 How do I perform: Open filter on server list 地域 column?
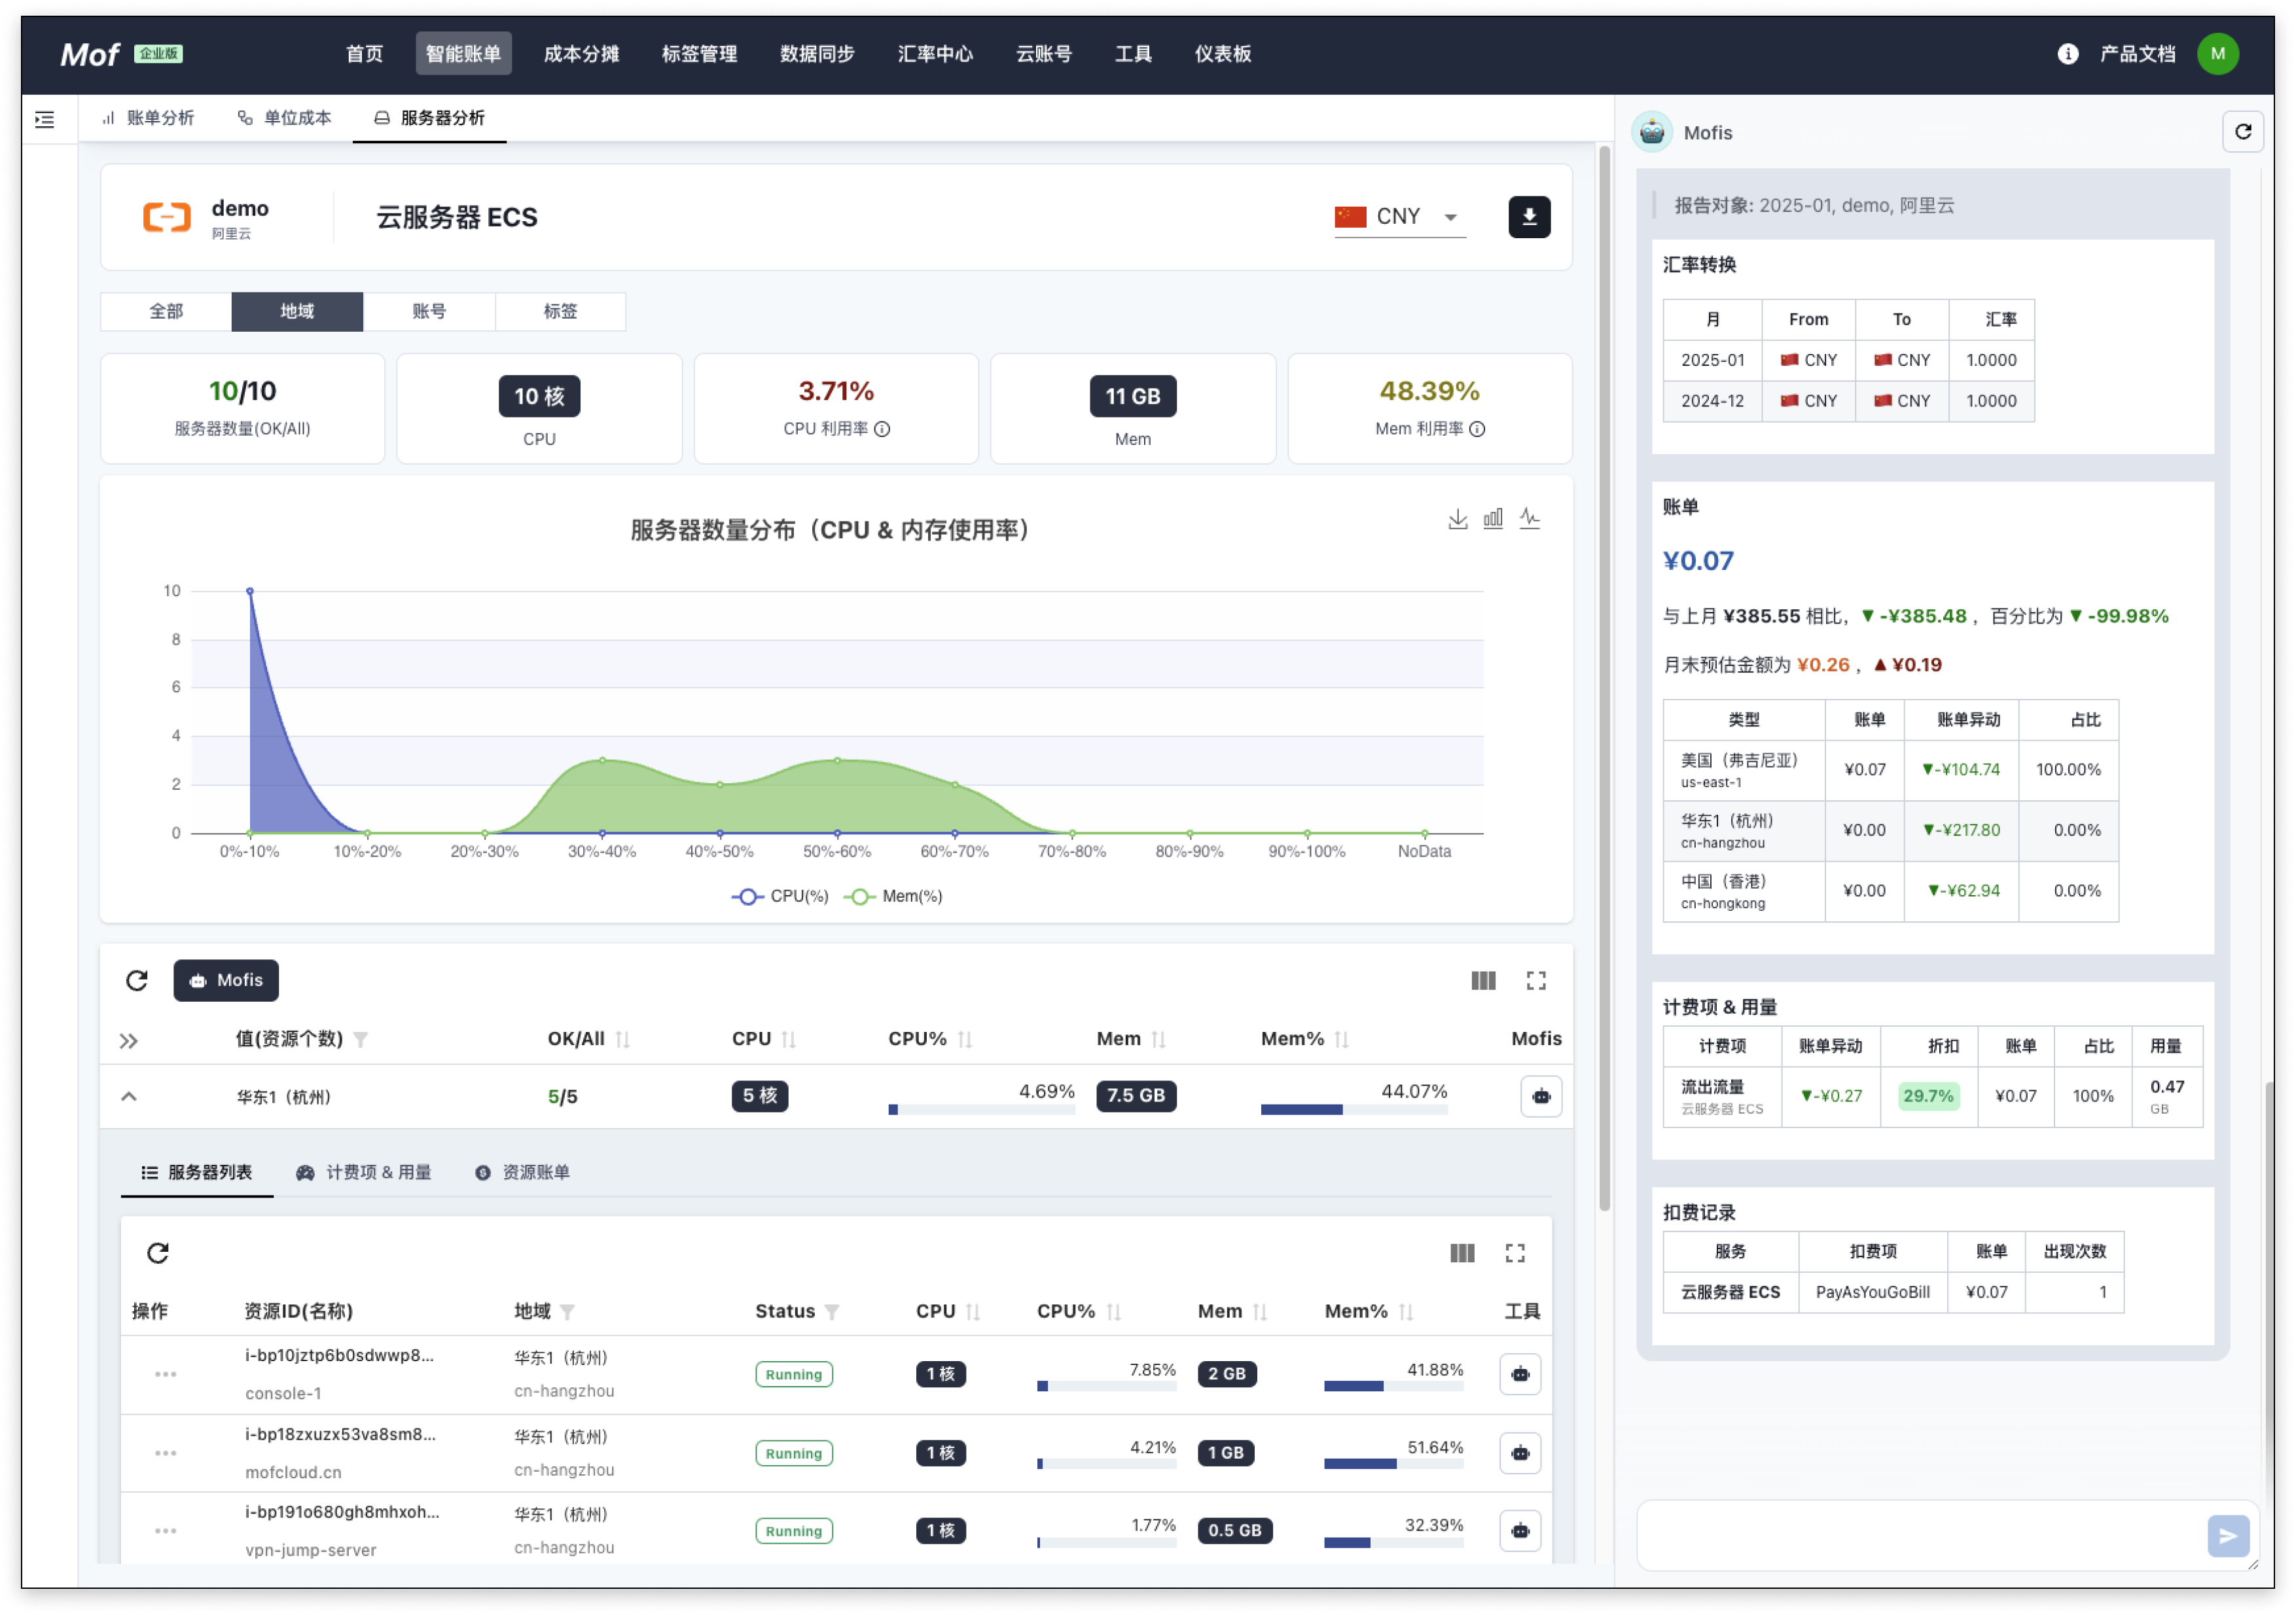(567, 1312)
